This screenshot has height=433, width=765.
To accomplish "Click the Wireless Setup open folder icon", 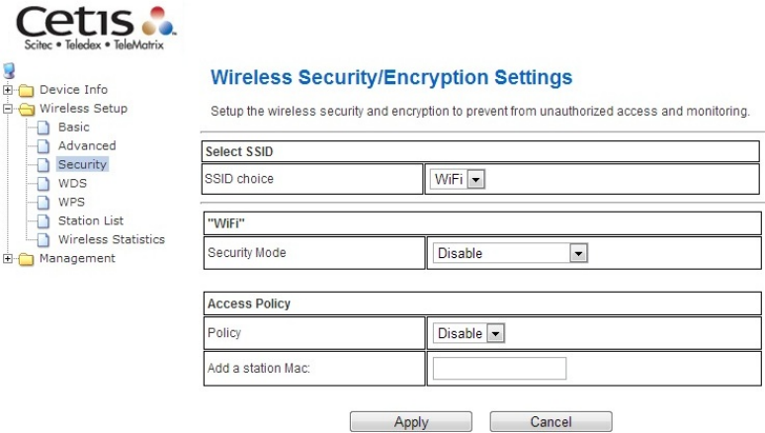I will (27, 109).
